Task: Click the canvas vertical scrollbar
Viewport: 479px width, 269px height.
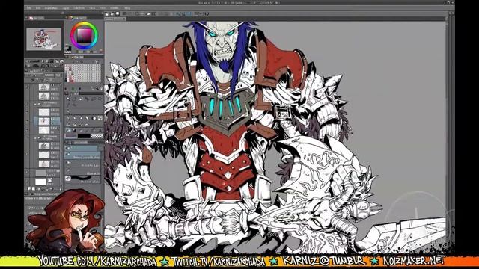Action: click(x=448, y=134)
